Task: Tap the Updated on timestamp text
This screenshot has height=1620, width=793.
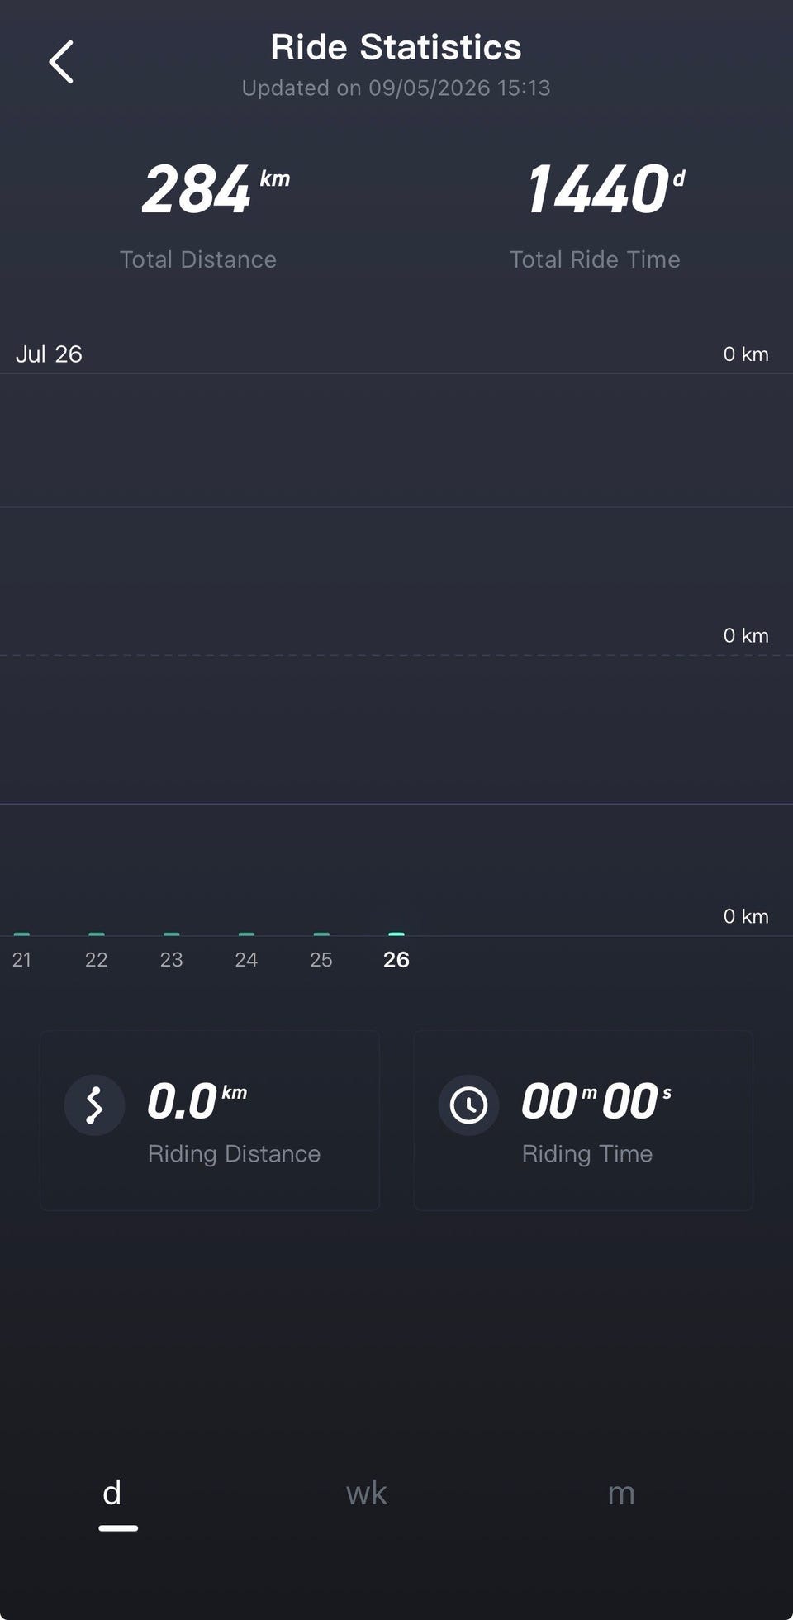Action: click(396, 88)
